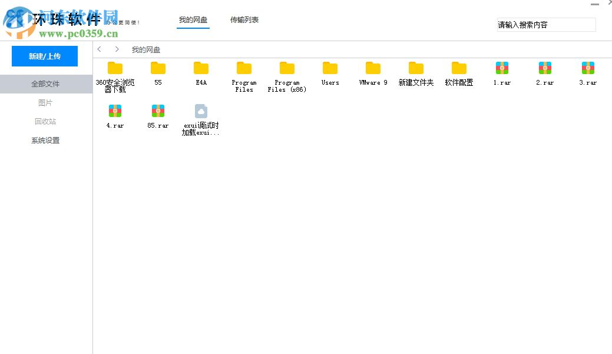Open 系统设置 in the sidebar
Image resolution: width=612 pixels, height=354 pixels.
click(x=45, y=140)
